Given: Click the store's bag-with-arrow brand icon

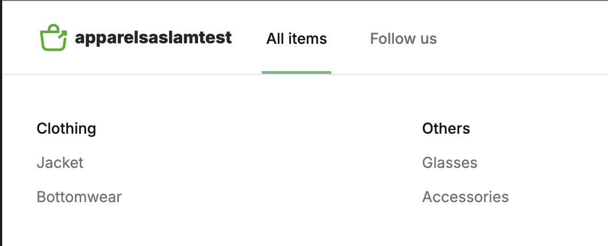Looking at the screenshot, I should 54,38.
